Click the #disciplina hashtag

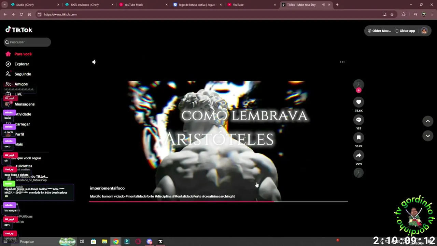163,196
